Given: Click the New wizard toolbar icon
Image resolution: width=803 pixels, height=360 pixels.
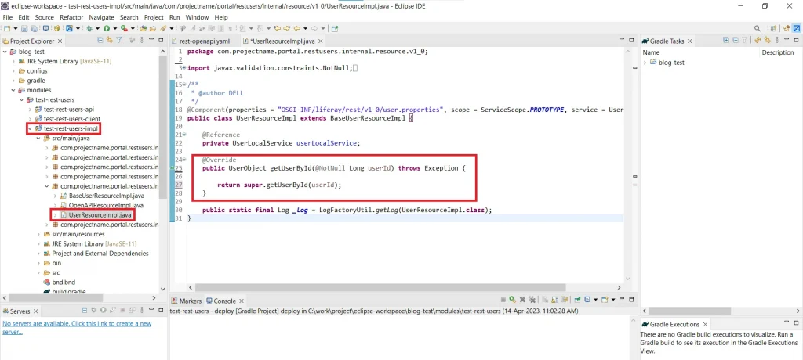Looking at the screenshot, I should 7,29.
